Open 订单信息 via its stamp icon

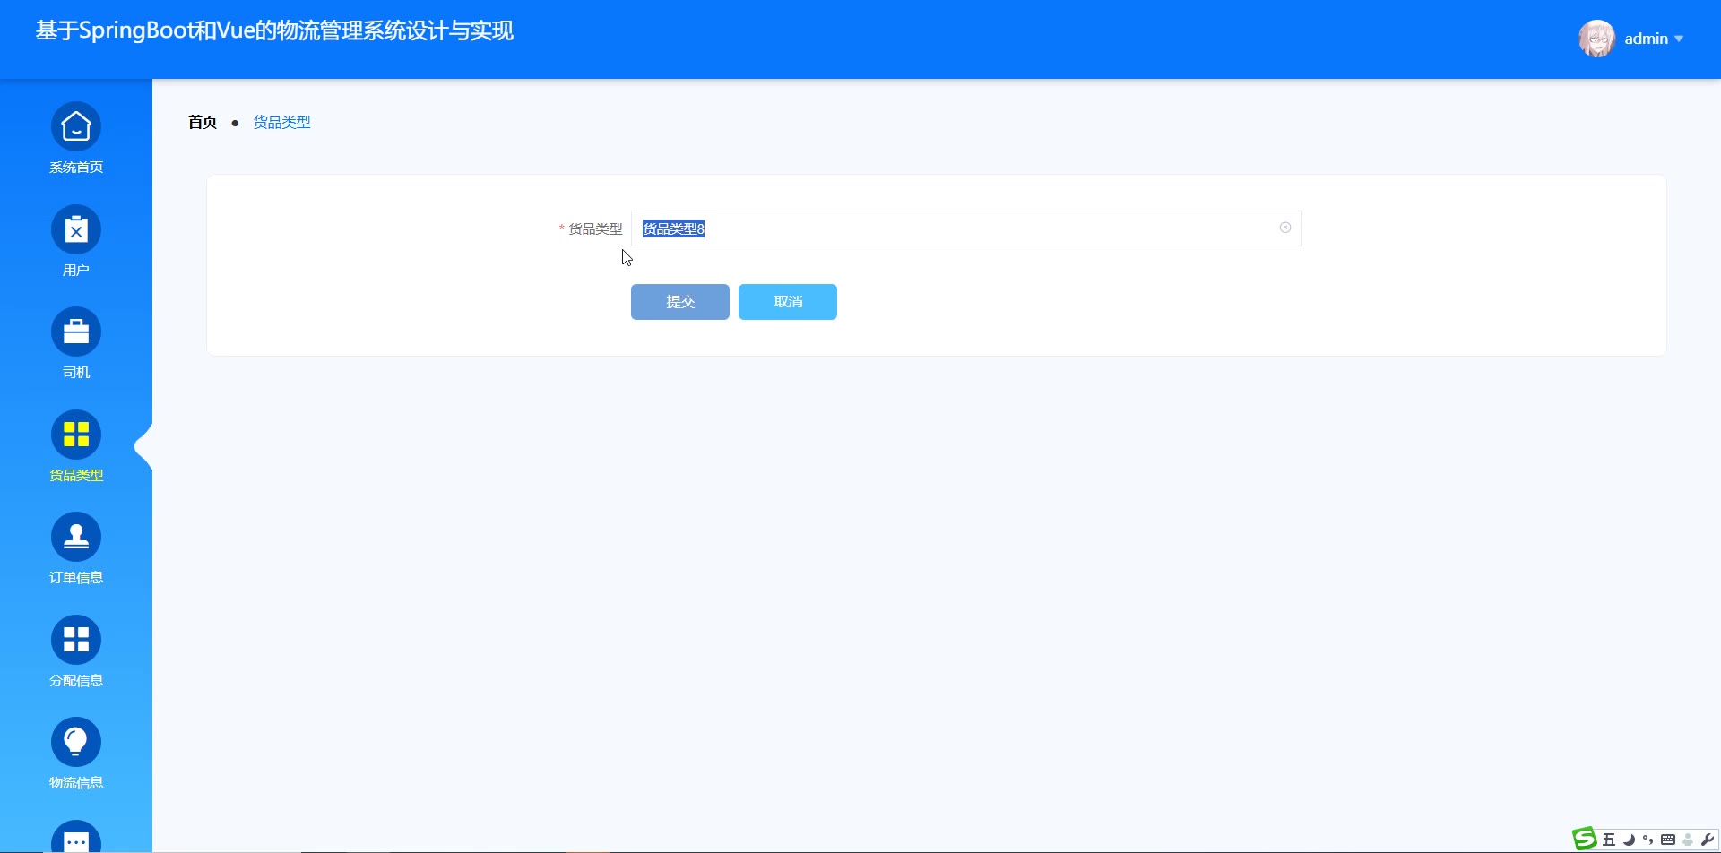click(x=76, y=537)
